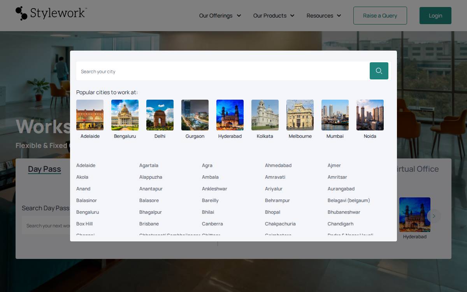Viewport: 467px width, 292px height.
Task: Choose Adelaide from the city list
Action: pos(86,165)
